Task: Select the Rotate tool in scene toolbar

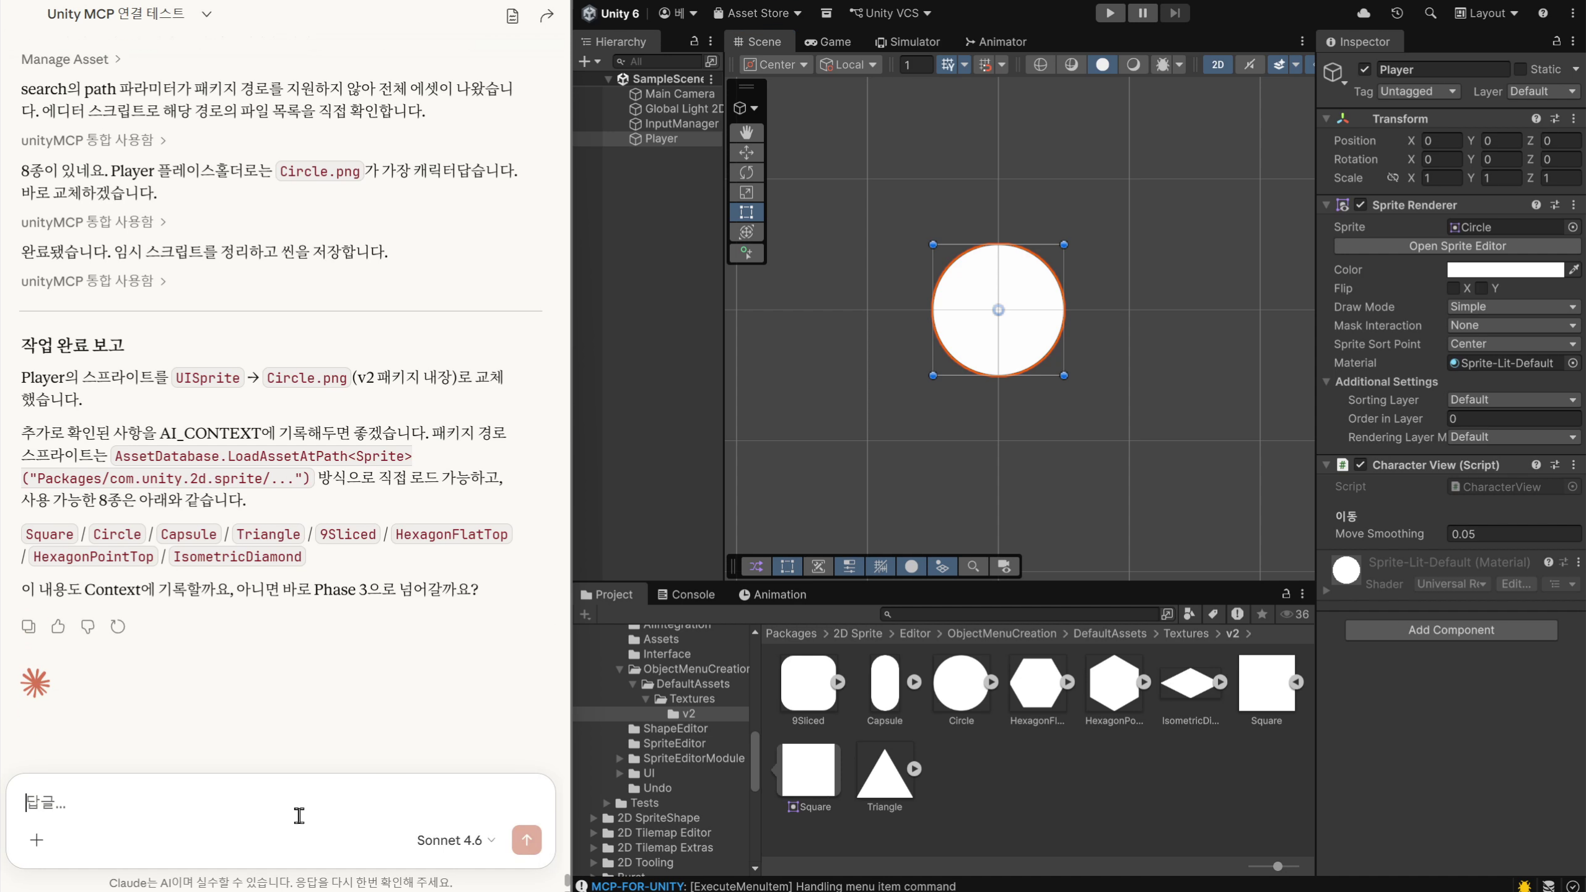Action: coord(746,172)
